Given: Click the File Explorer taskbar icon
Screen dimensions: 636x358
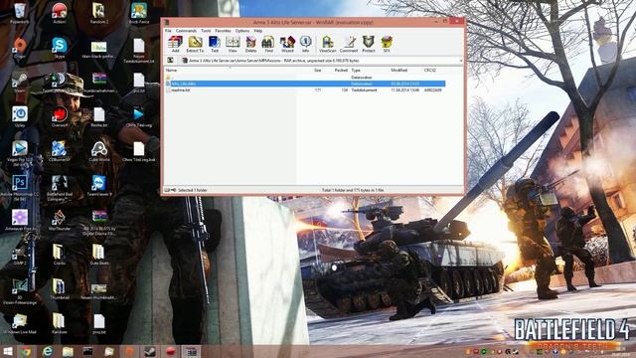Looking at the screenshot, I should tap(68, 351).
